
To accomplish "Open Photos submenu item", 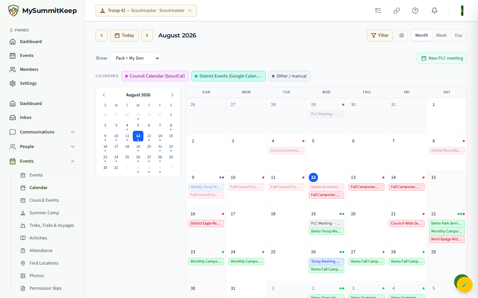I will (x=48, y=276).
